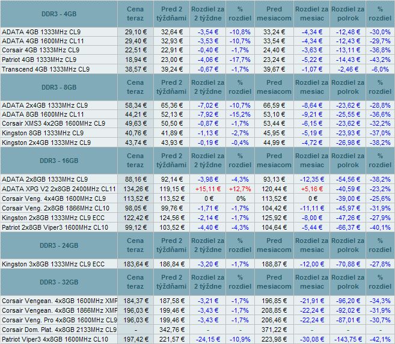The height and width of the screenshot is (344, 395).
Task: Click the -42,1% difference cell
Action: 380,339
